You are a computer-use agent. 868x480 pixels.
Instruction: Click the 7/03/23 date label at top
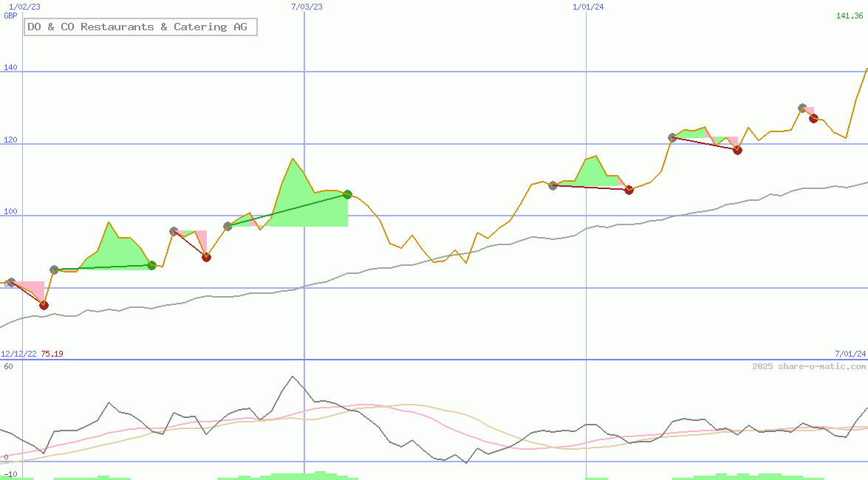(x=307, y=7)
